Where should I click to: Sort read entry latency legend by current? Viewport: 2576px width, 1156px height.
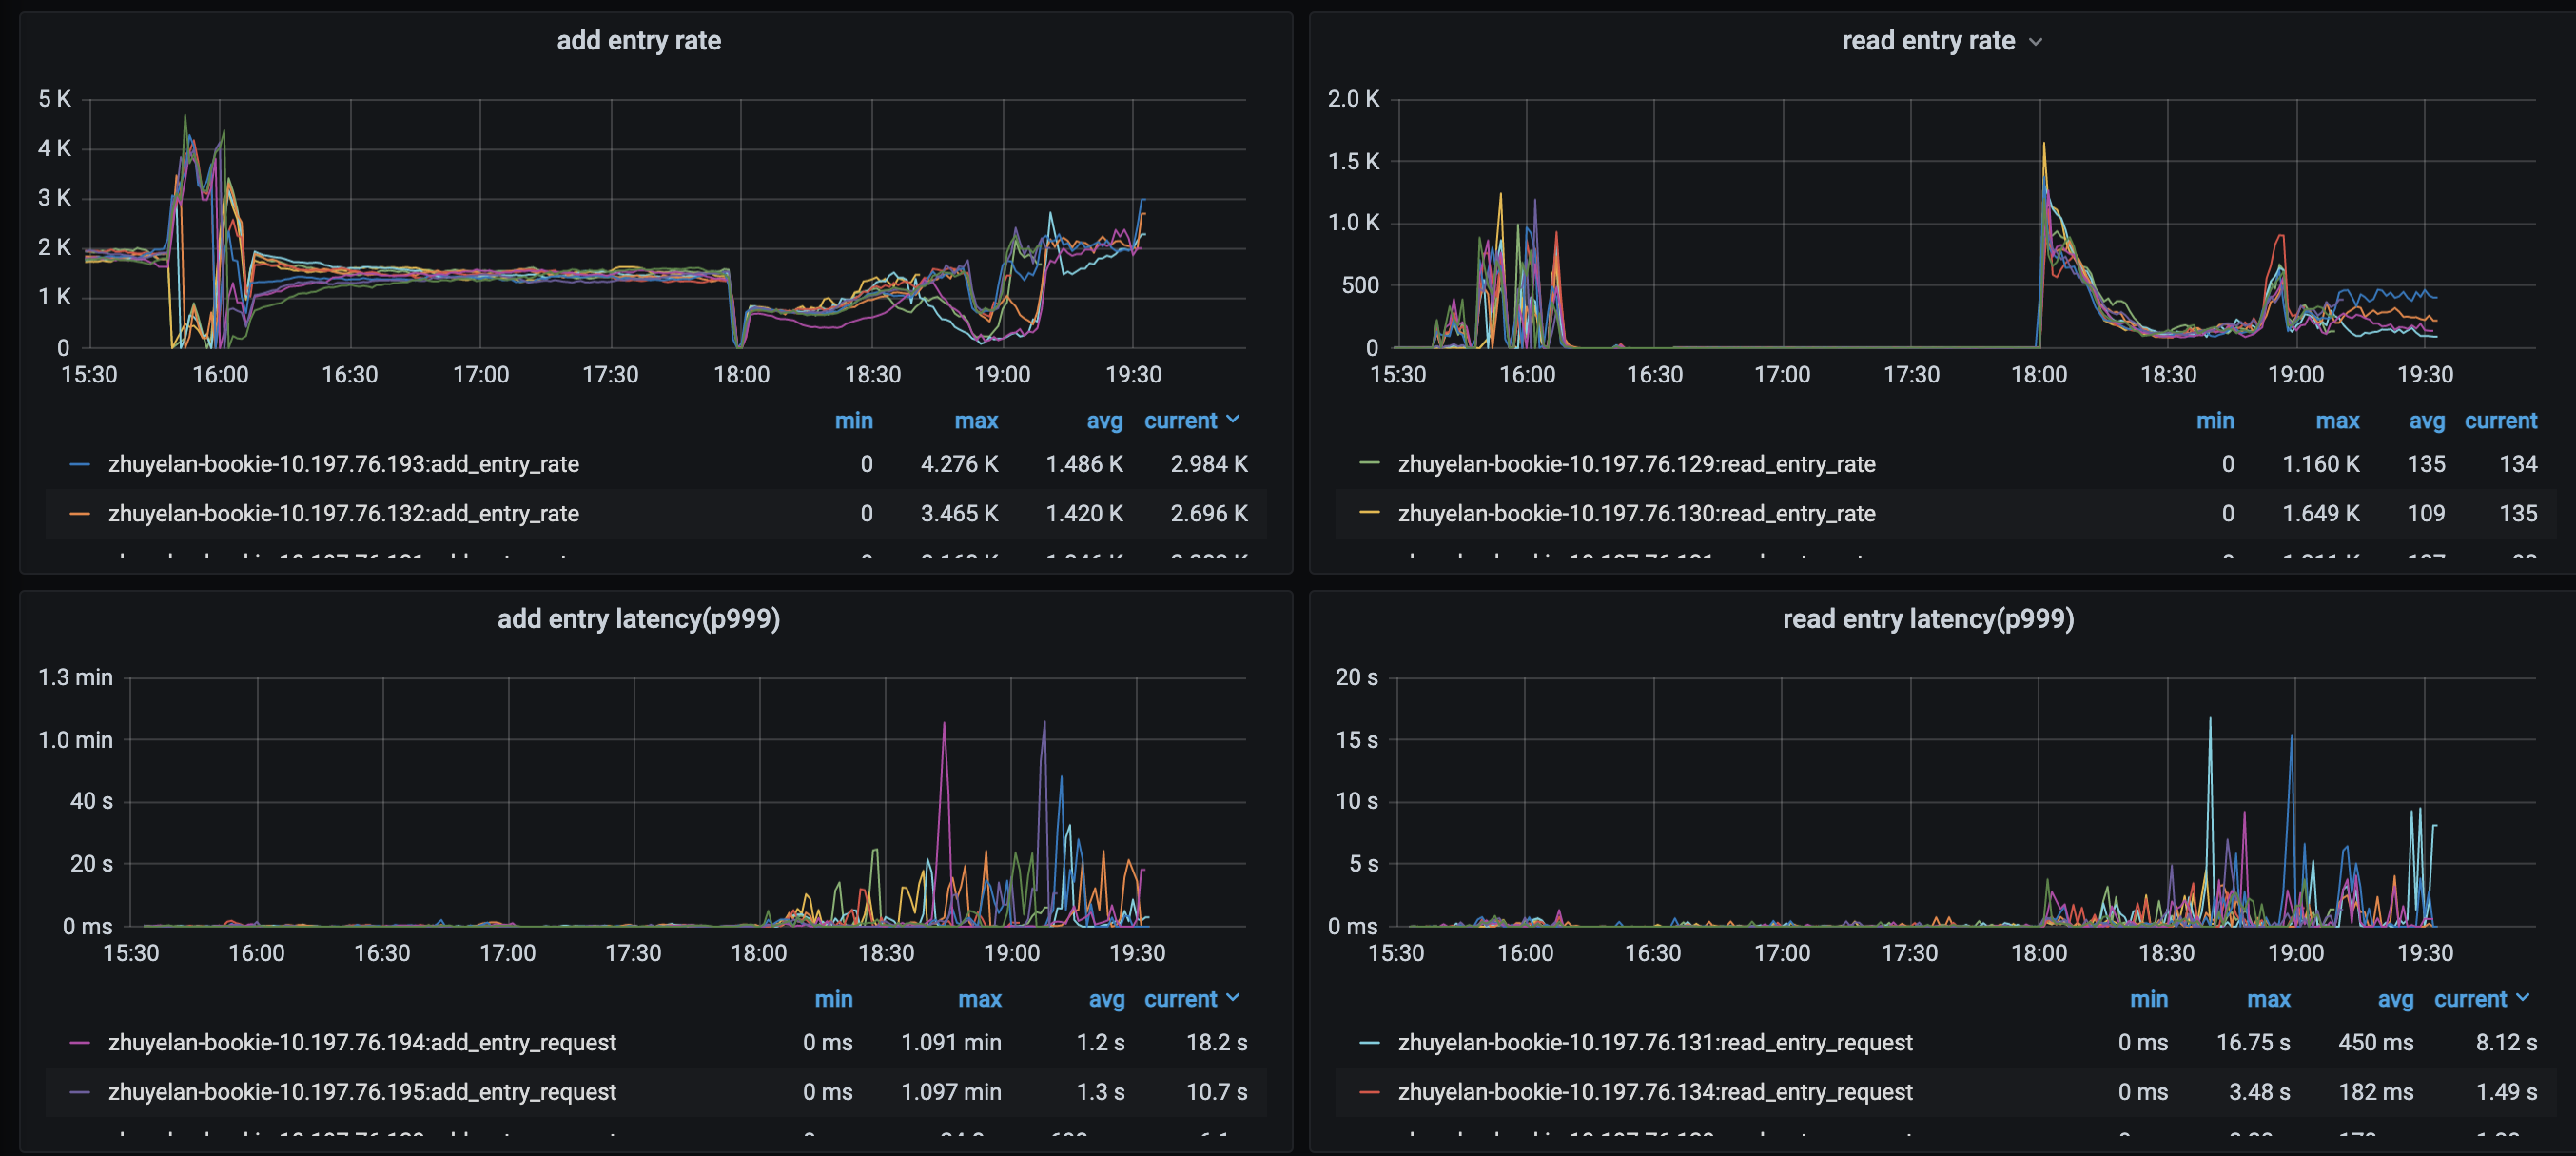2470,999
